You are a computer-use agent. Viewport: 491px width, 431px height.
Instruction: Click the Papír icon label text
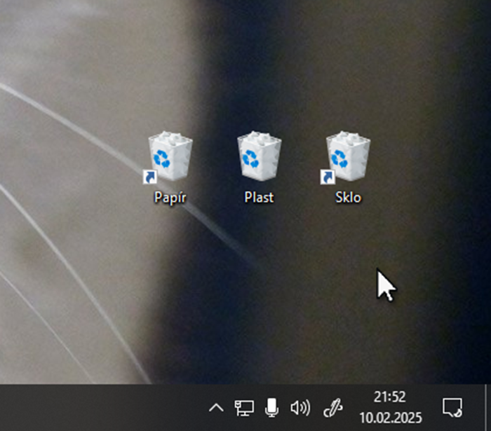pos(170,198)
